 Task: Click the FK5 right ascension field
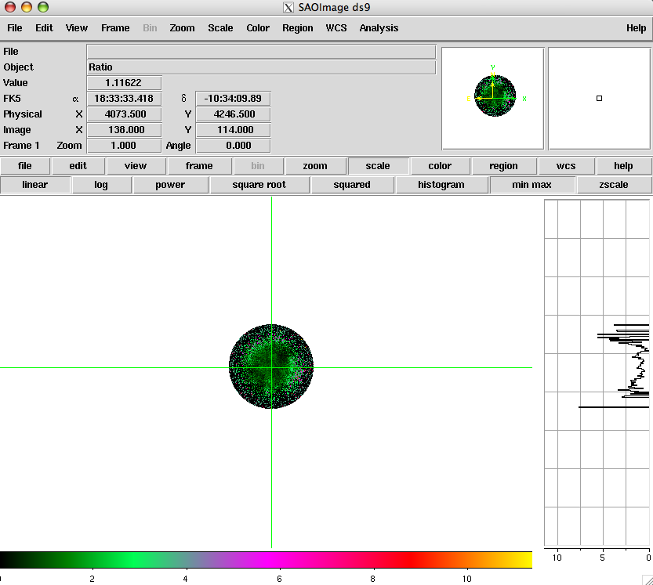pyautogui.click(x=123, y=99)
